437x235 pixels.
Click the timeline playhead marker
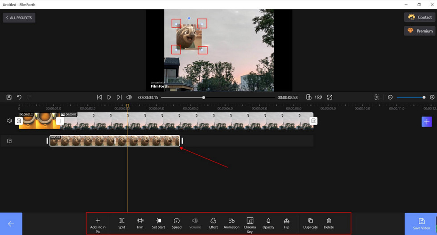128,105
